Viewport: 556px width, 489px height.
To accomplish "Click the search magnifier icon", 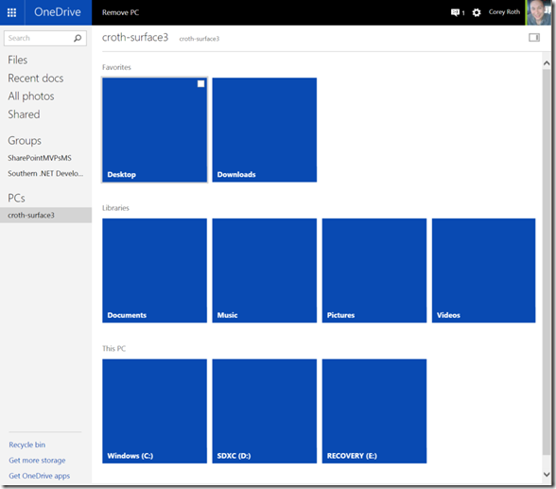I will point(78,38).
